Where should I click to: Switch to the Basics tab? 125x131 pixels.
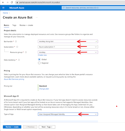(x=6, y=25)
